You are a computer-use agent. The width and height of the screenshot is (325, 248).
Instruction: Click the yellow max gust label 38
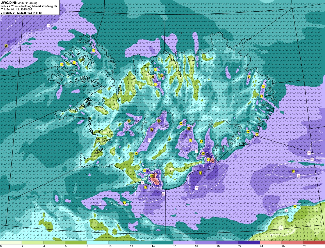(x=203, y=154)
